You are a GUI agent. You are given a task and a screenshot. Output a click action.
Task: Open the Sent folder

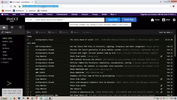[x=4, y=45]
